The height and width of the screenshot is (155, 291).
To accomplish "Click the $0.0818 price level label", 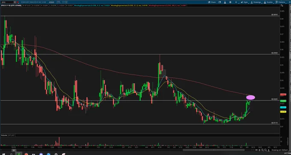I will tap(274, 15).
